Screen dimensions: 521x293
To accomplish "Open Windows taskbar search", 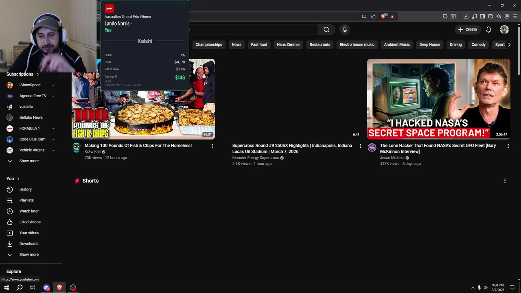I will [x=20, y=288].
